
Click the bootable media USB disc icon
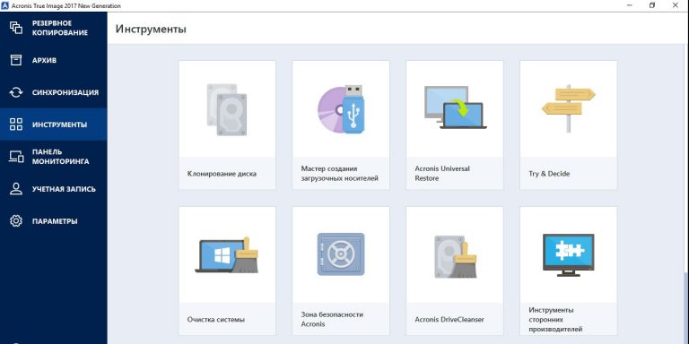[341, 108]
